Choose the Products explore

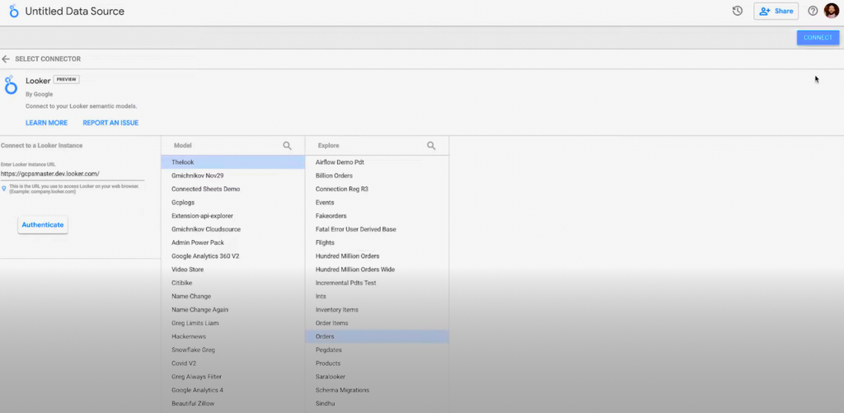point(377,363)
